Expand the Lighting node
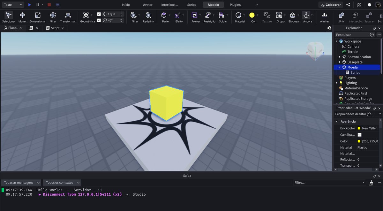383x211 pixels. [x=336, y=83]
